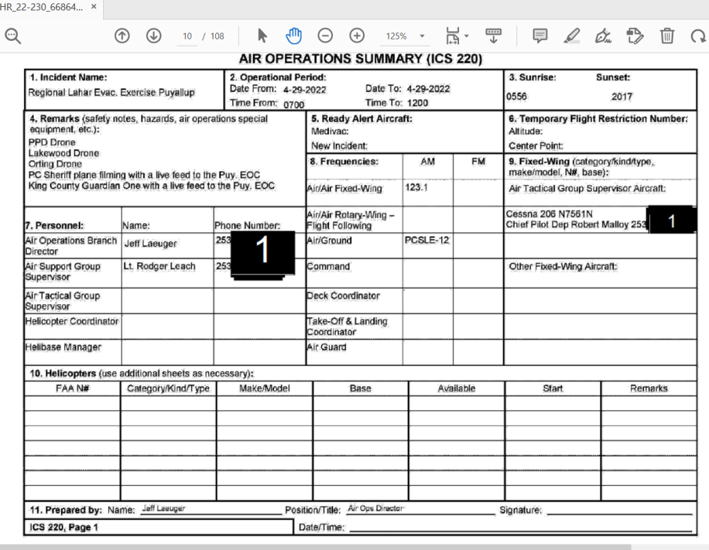Click the find text magnifier icon
This screenshot has height=550, width=709.
(12, 36)
